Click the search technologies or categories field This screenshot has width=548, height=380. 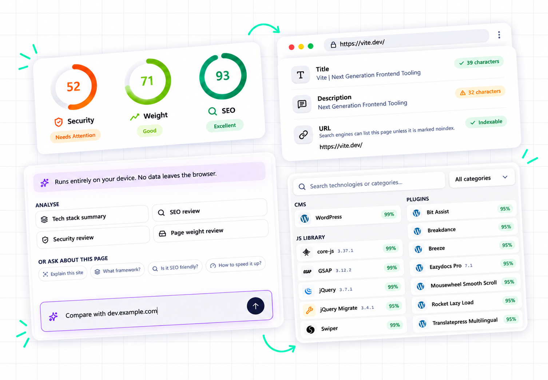coord(369,184)
